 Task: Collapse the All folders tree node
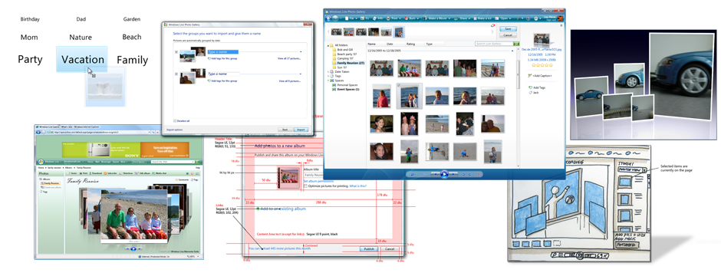click(x=329, y=45)
